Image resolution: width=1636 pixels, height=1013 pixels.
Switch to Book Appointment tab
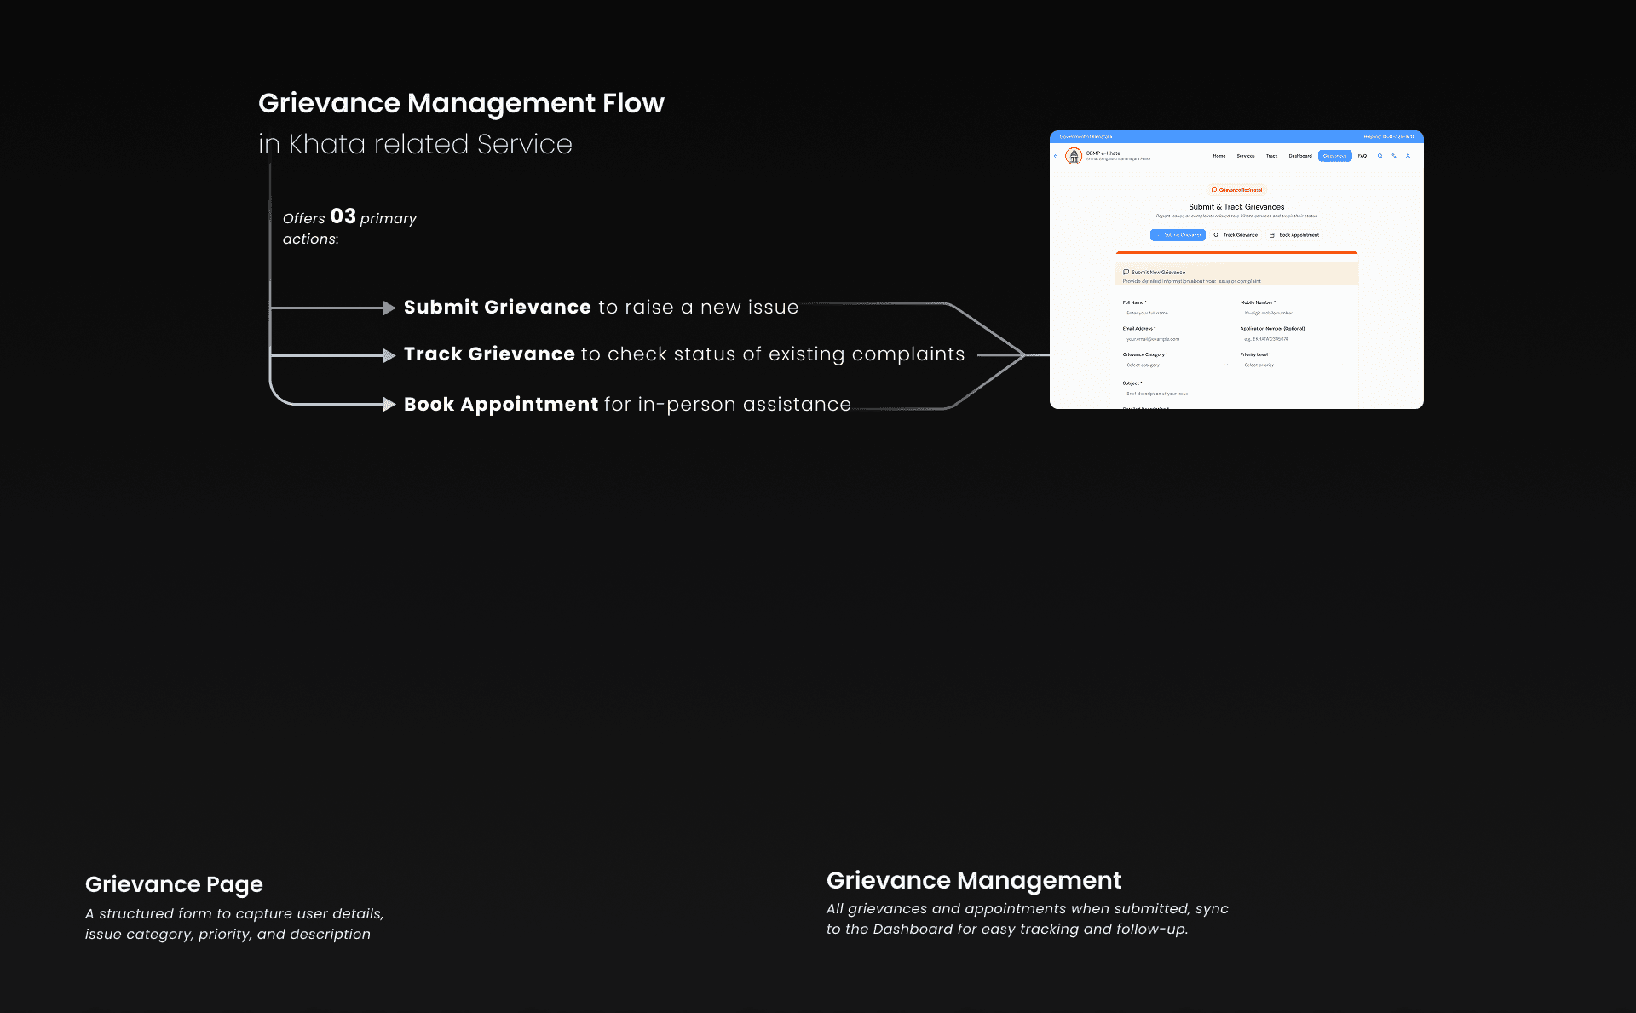1293,235
